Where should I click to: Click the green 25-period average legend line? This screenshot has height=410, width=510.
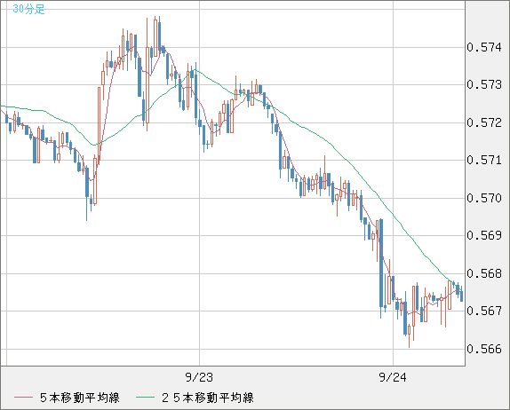[145, 398]
